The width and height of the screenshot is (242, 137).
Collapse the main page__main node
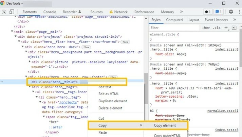click(x=12, y=31)
